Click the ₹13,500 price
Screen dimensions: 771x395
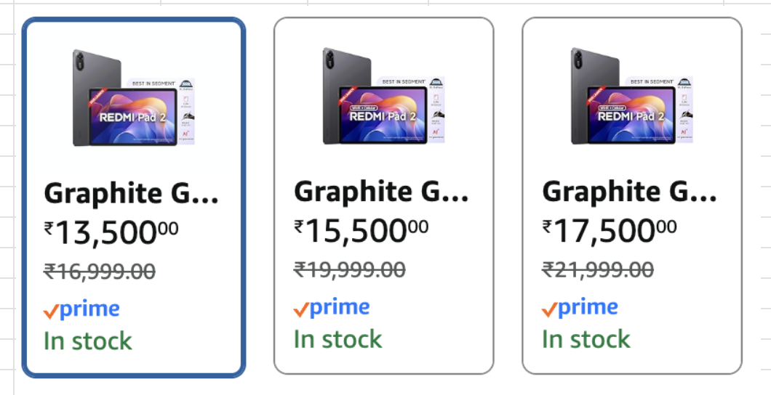pyautogui.click(x=111, y=232)
